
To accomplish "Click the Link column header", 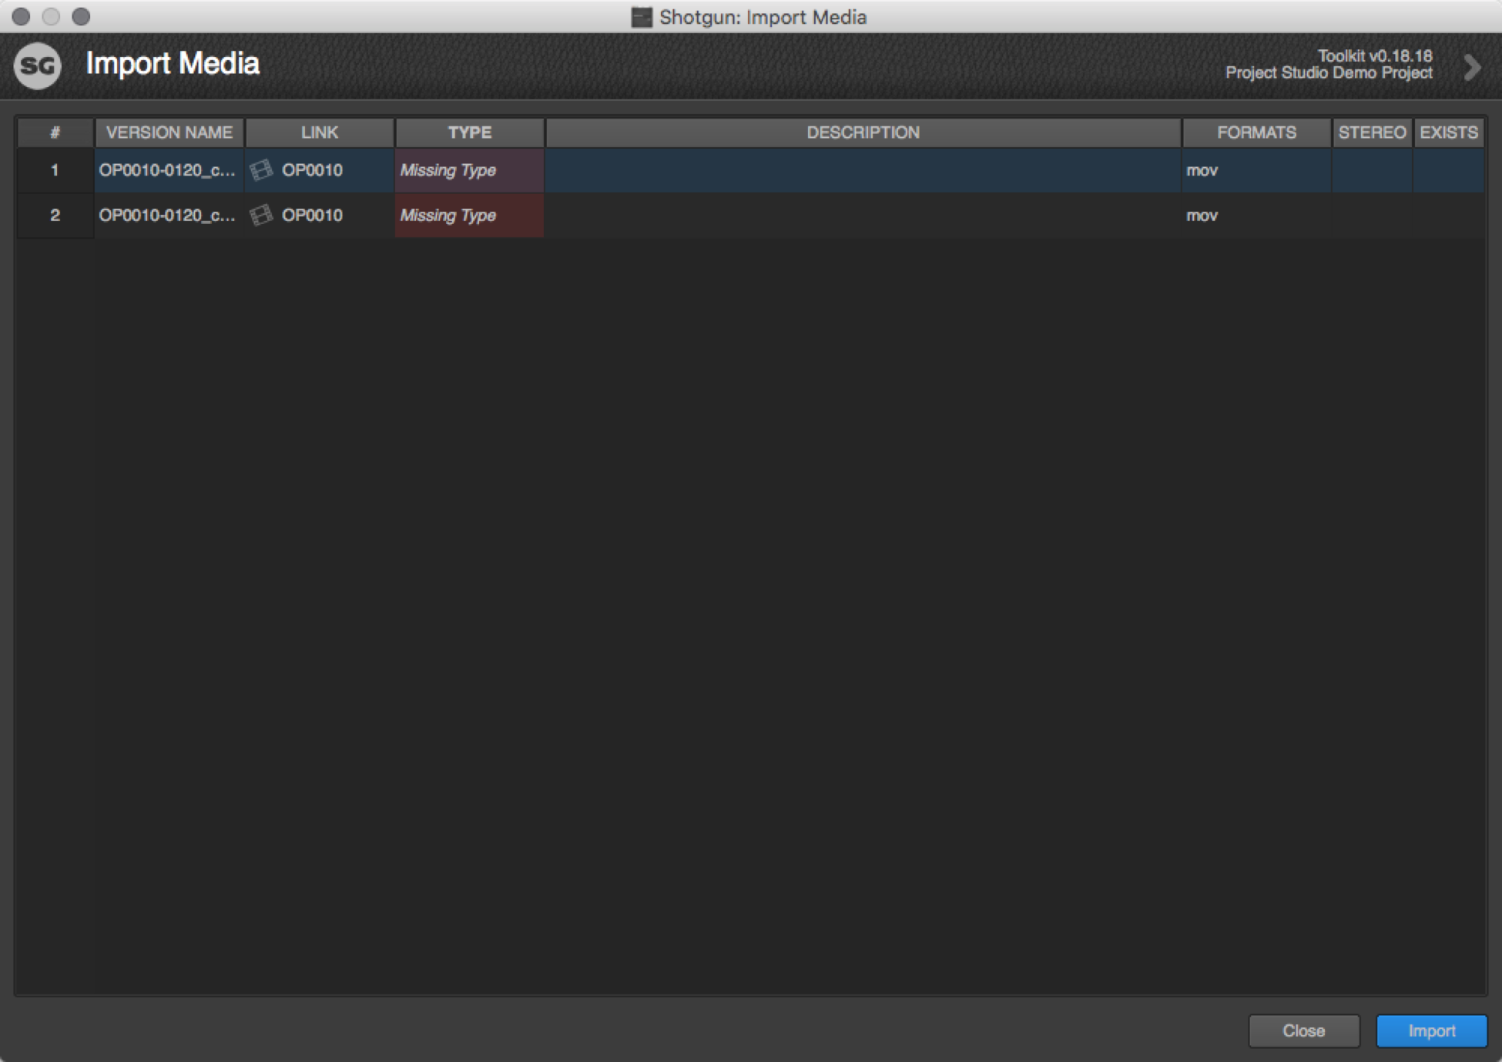I will coord(320,132).
